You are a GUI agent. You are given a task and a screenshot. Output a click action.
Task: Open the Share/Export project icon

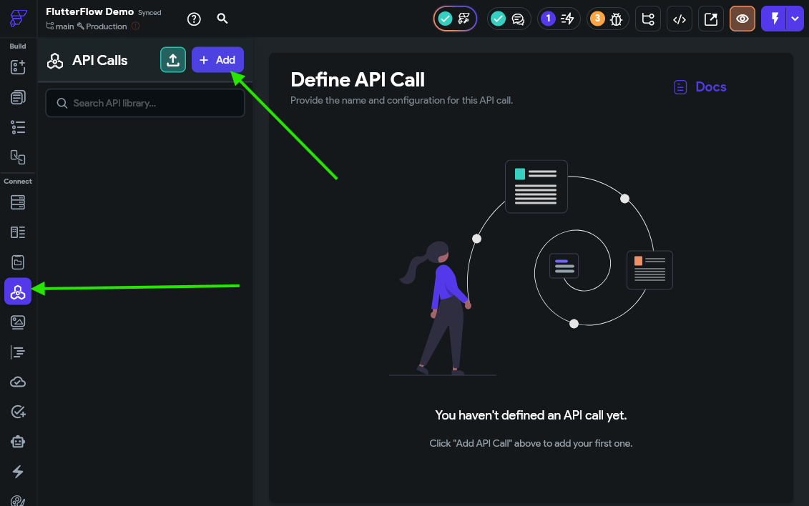711,19
